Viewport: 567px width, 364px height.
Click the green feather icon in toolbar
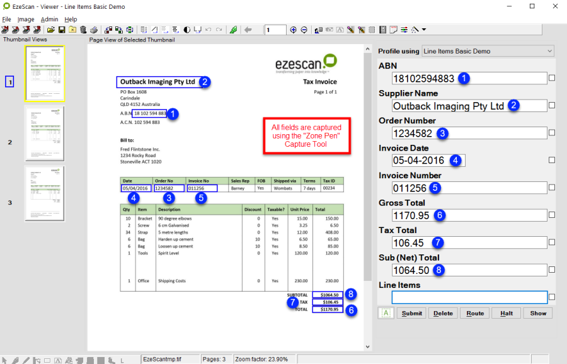coord(234,30)
